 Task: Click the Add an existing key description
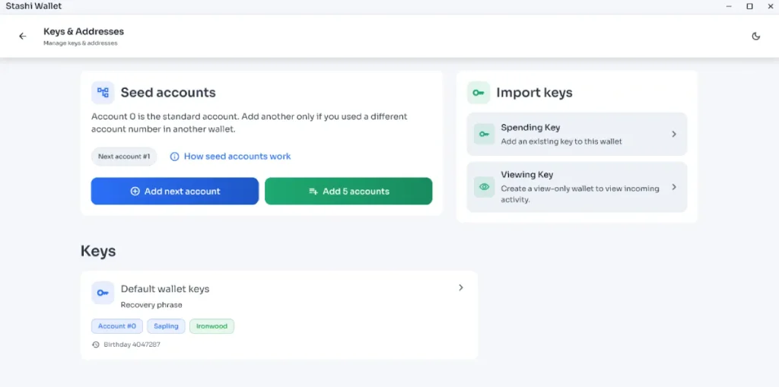[561, 141]
